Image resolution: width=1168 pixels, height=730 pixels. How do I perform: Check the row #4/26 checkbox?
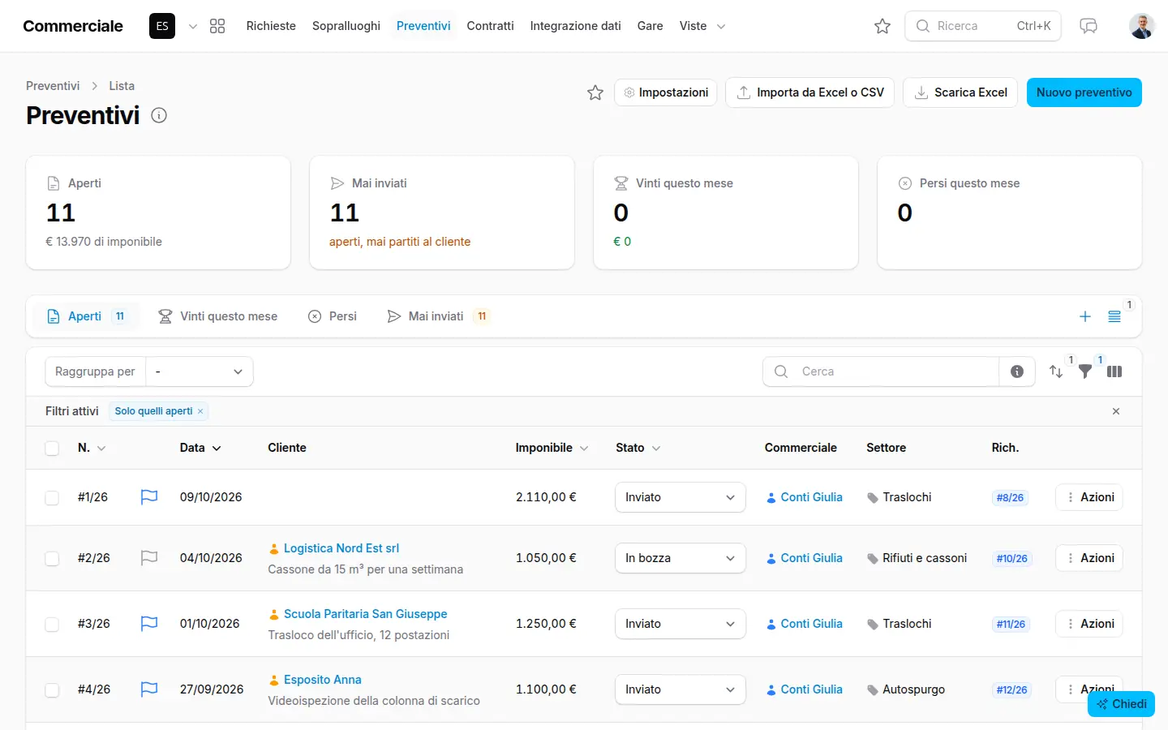click(x=52, y=690)
